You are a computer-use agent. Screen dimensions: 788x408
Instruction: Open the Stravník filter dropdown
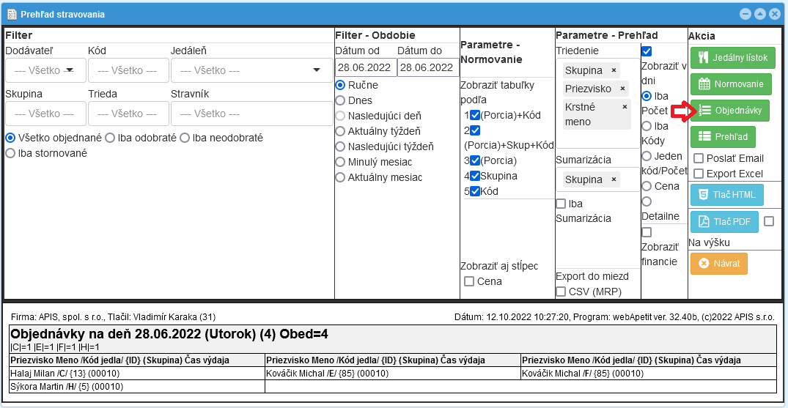250,114
